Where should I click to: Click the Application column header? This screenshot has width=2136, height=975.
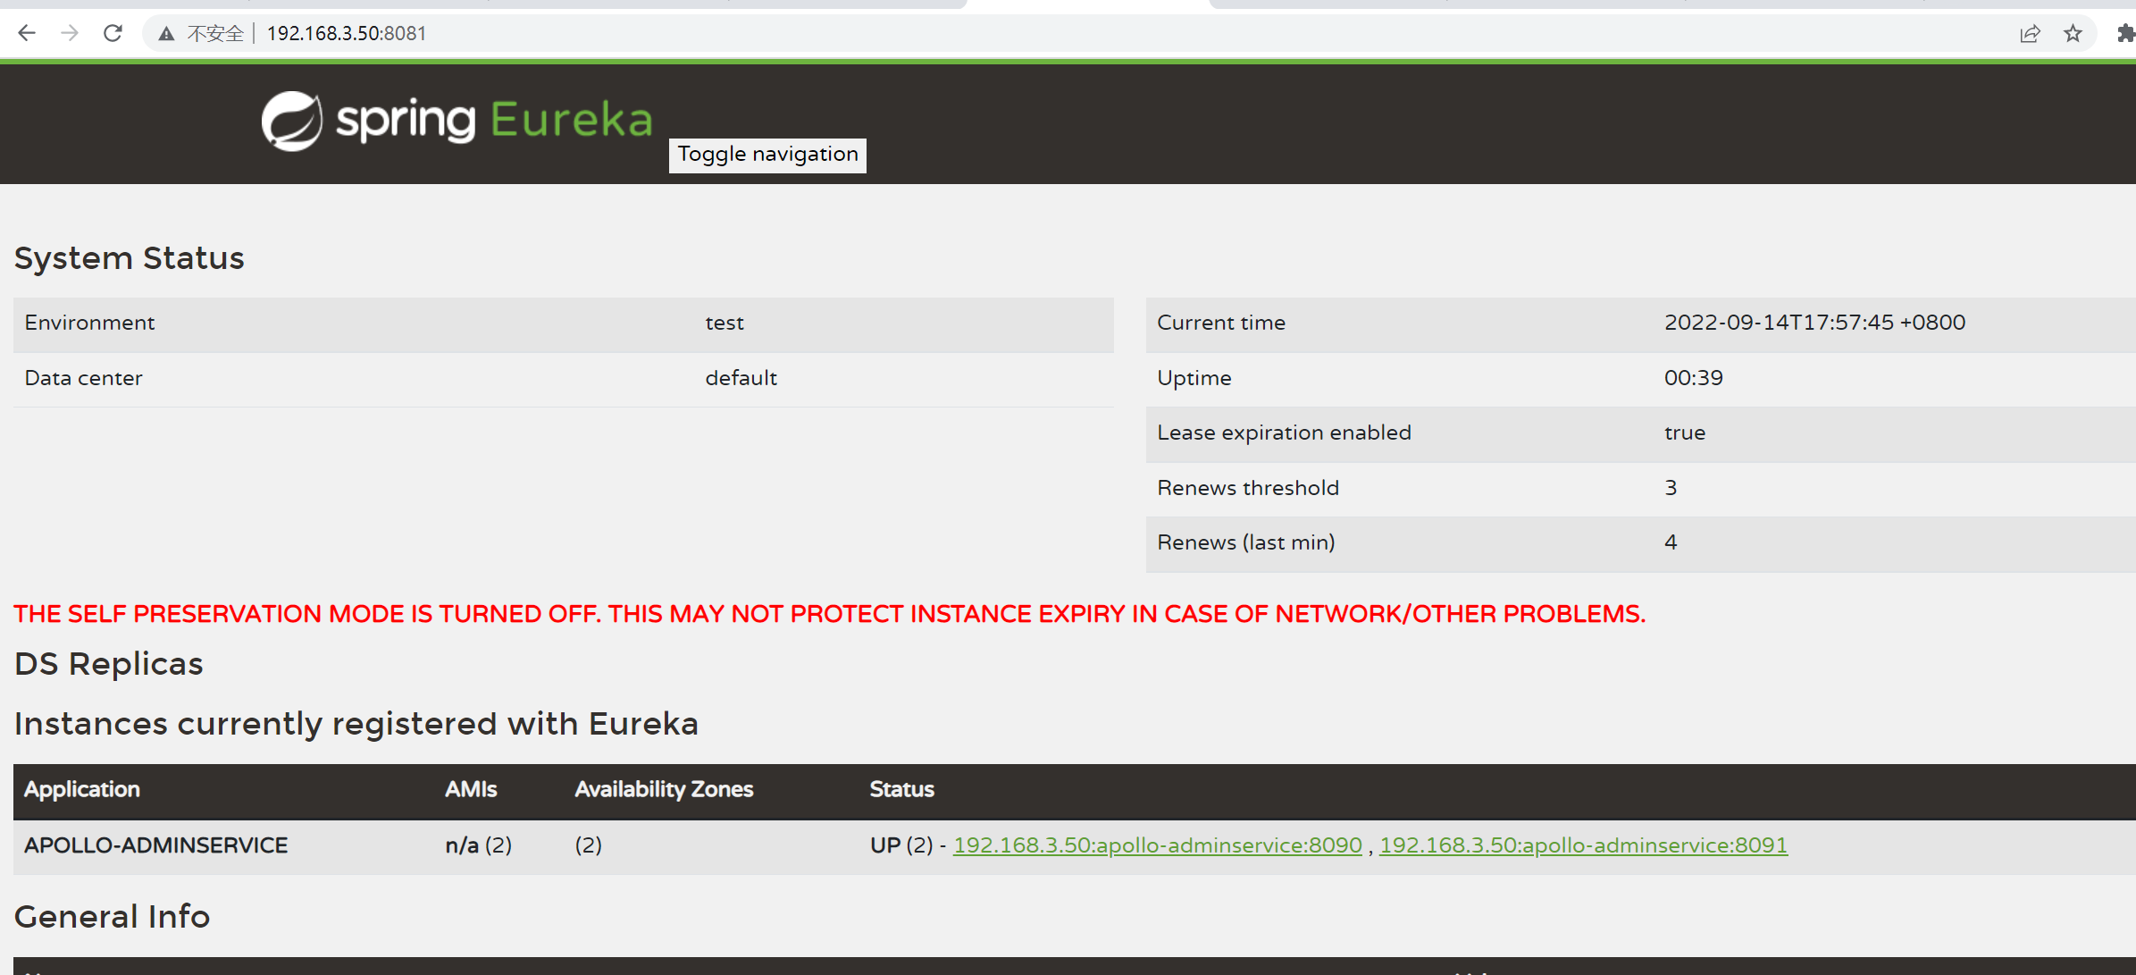pos(82,789)
